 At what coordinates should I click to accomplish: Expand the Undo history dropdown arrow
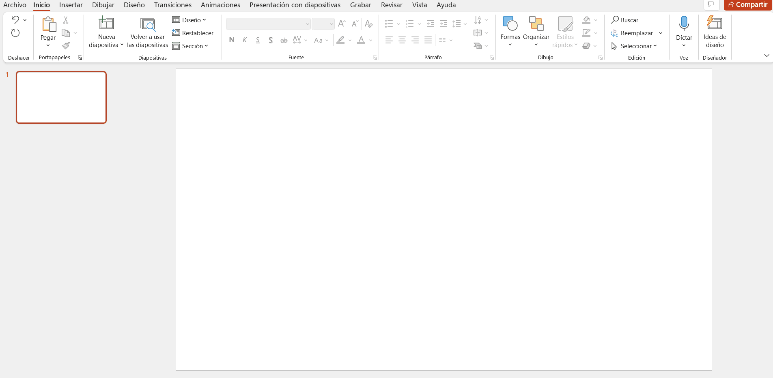[x=25, y=20]
